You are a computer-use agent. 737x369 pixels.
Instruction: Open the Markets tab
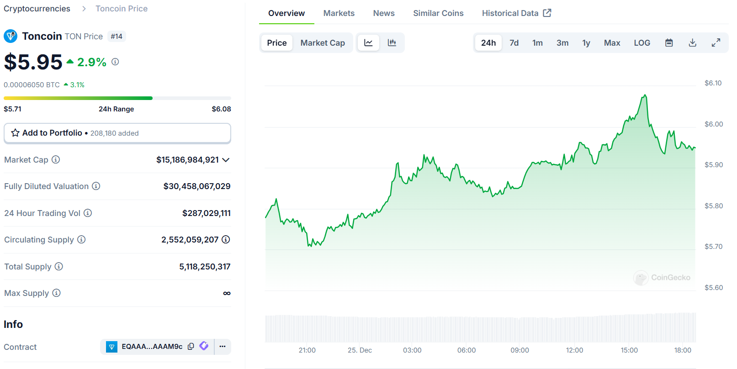(x=339, y=13)
